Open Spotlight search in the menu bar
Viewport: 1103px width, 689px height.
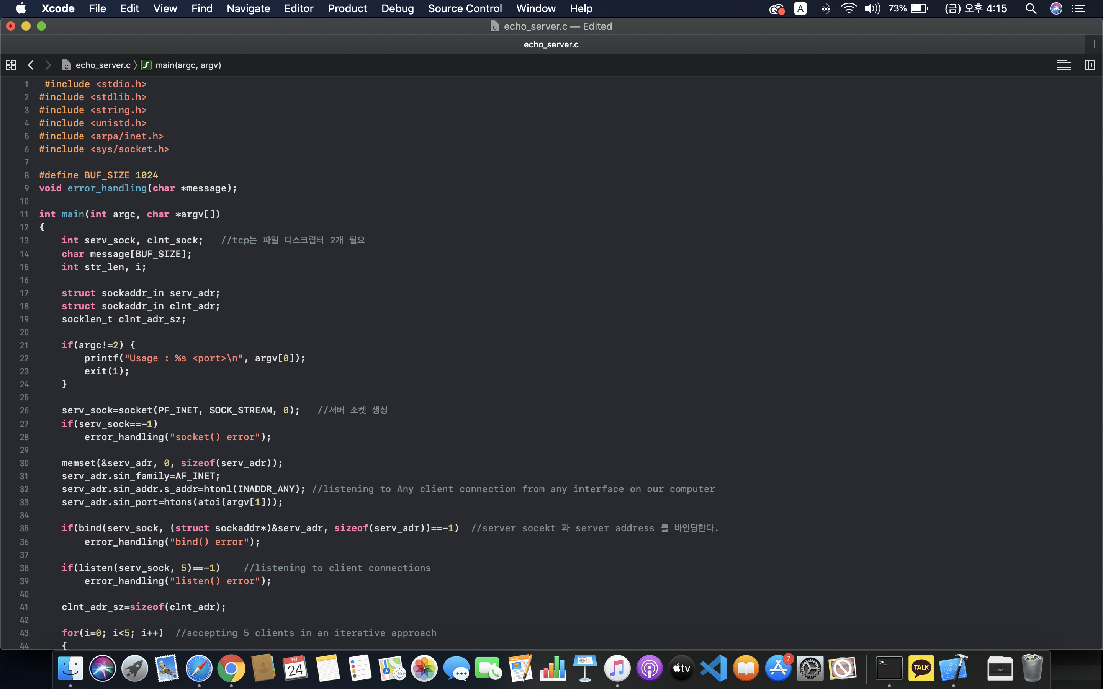point(1031,9)
